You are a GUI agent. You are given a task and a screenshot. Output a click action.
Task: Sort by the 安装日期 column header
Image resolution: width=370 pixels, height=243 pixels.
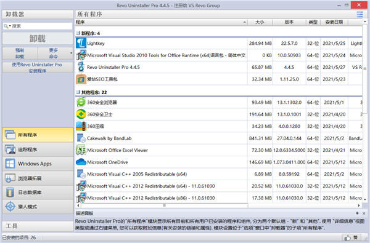point(334,22)
